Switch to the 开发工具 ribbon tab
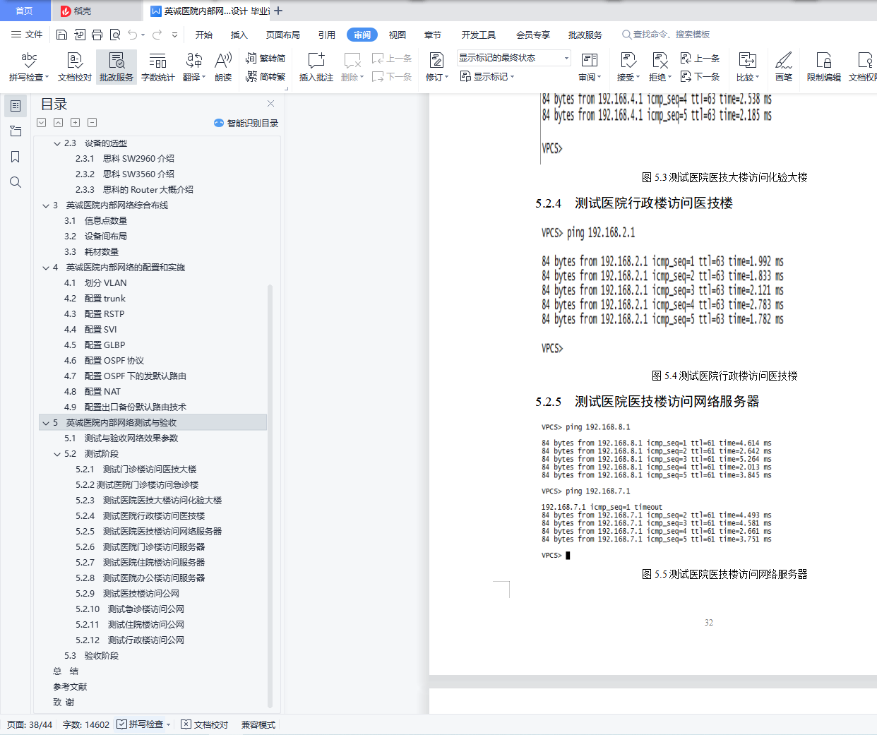Screen dimensions: 877x735 click(x=479, y=35)
